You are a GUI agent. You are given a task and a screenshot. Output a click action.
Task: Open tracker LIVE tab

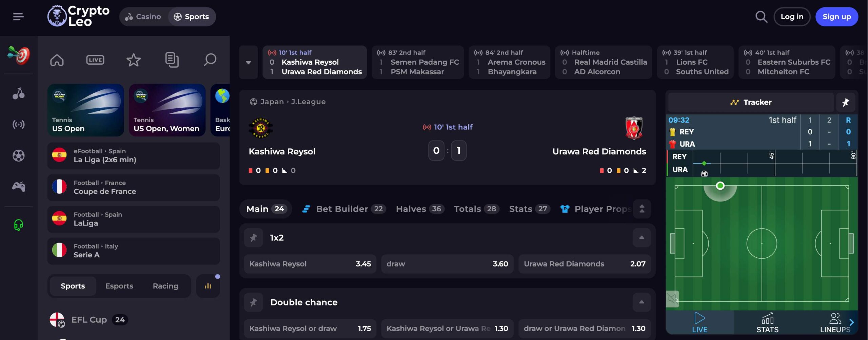pos(699,323)
